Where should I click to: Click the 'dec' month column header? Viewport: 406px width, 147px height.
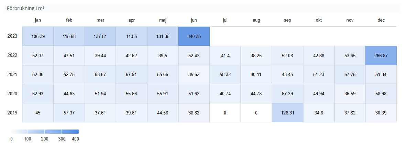click(x=381, y=21)
